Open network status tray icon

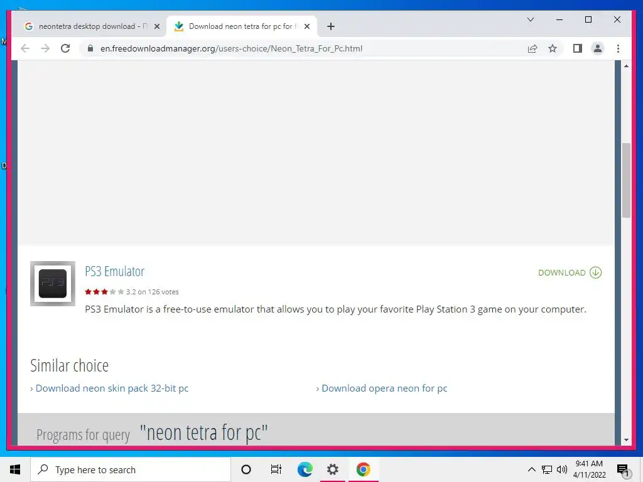[x=547, y=469]
